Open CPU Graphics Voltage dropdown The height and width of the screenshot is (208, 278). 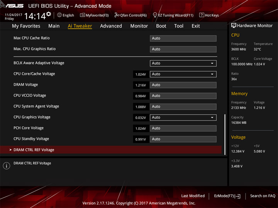tap(183, 117)
